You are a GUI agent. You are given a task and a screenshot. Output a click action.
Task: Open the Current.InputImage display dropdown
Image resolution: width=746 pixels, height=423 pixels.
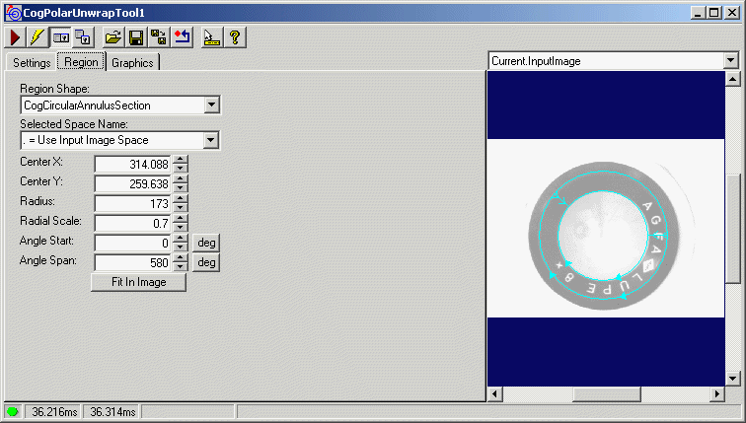point(732,61)
